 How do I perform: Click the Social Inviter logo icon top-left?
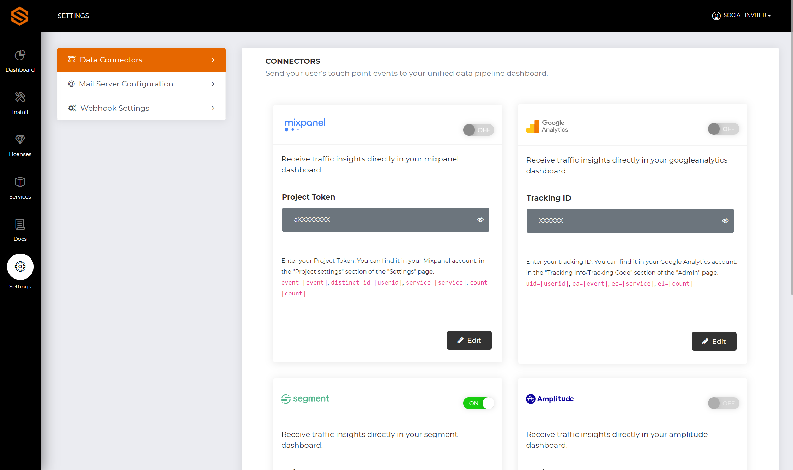pyautogui.click(x=20, y=16)
